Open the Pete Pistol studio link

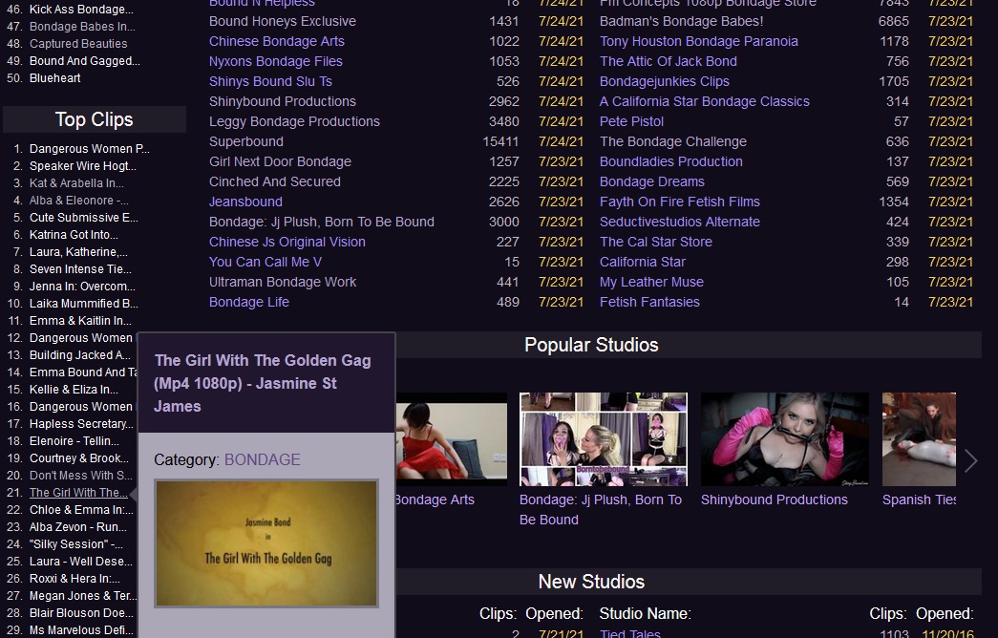(631, 121)
